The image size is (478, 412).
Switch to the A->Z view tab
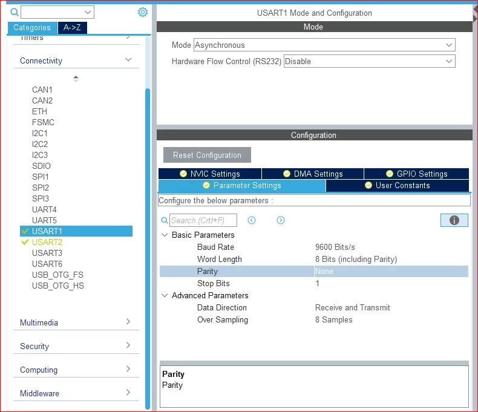pos(72,27)
